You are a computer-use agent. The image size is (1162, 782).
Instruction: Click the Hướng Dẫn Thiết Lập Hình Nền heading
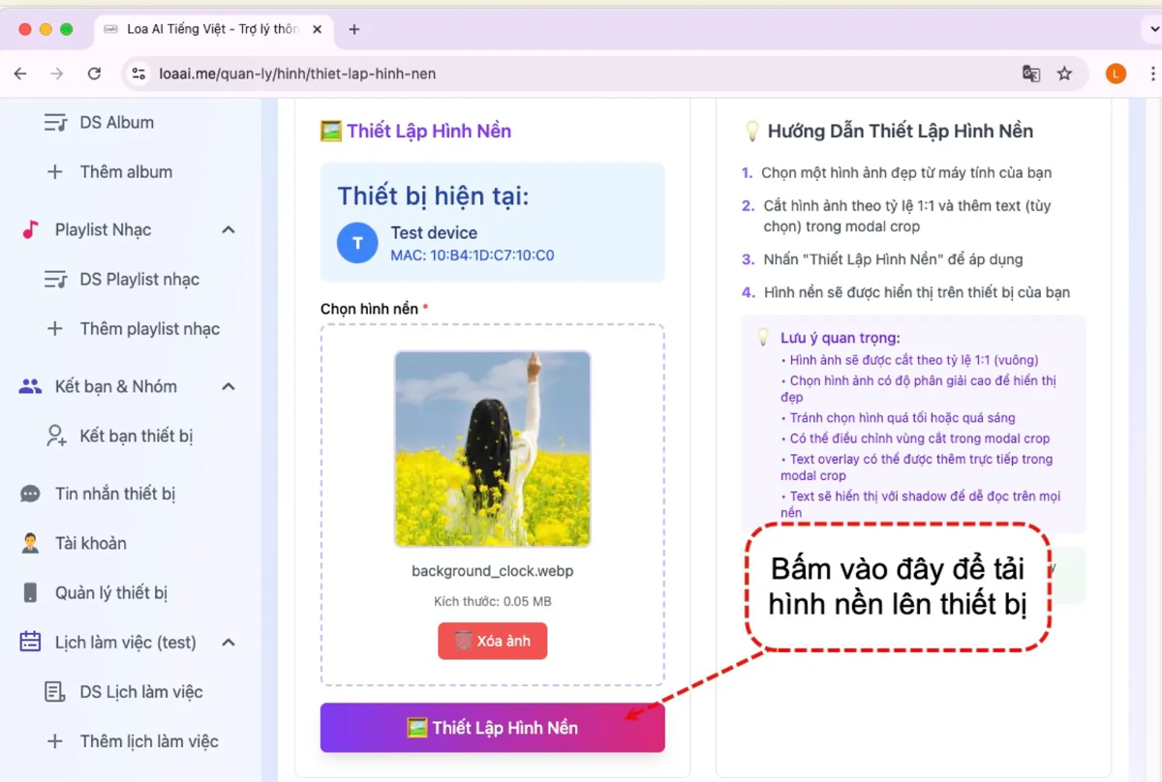tap(888, 131)
